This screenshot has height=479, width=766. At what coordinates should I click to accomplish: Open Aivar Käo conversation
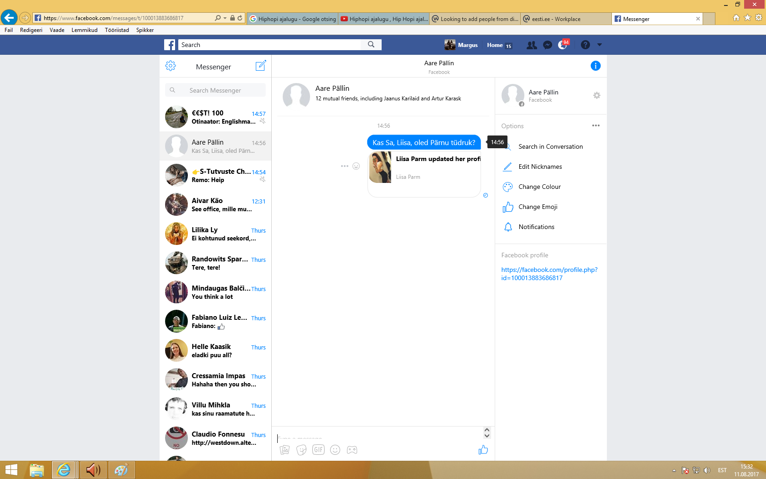tap(215, 204)
